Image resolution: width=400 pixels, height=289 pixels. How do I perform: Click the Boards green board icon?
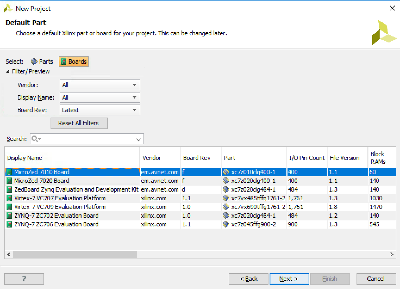(64, 62)
